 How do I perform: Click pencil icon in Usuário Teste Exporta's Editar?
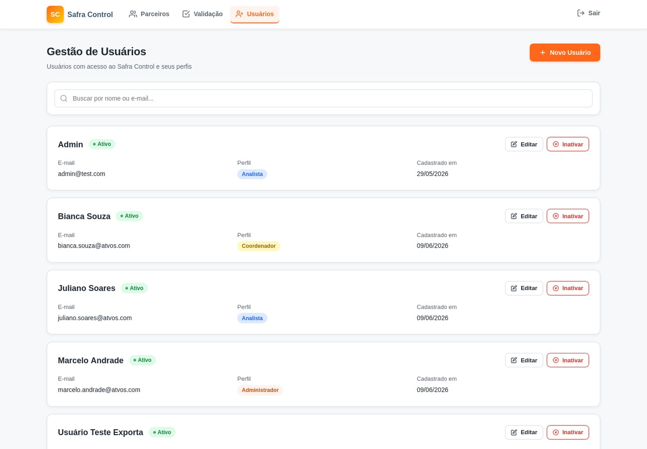(x=514, y=432)
